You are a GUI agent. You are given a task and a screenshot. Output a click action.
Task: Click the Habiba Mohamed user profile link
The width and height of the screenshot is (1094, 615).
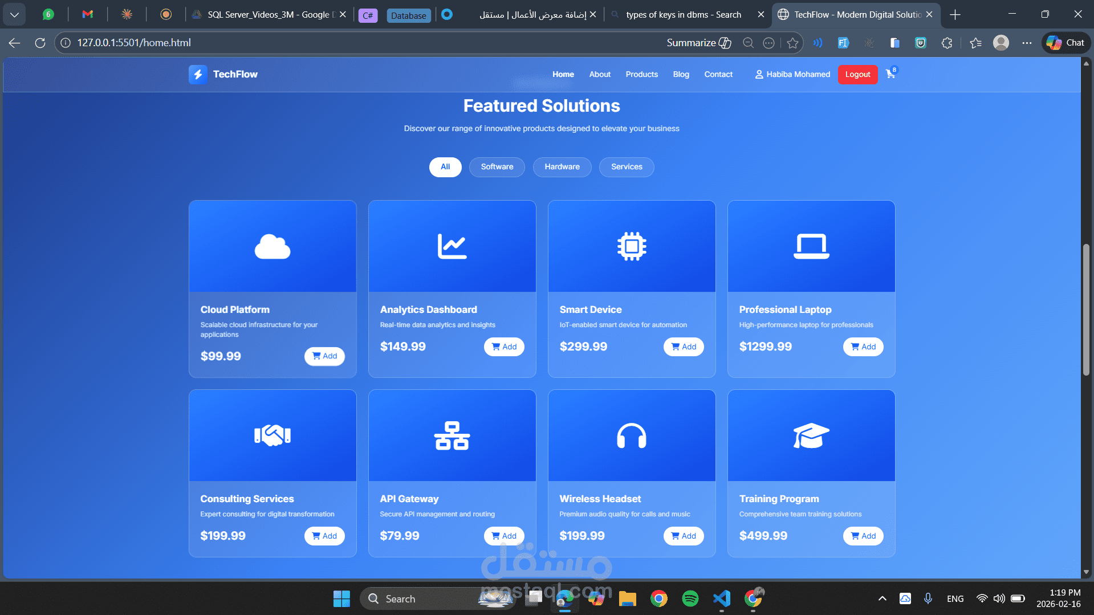(792, 74)
